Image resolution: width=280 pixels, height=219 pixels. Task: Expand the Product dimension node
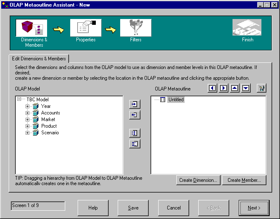pos(27,126)
